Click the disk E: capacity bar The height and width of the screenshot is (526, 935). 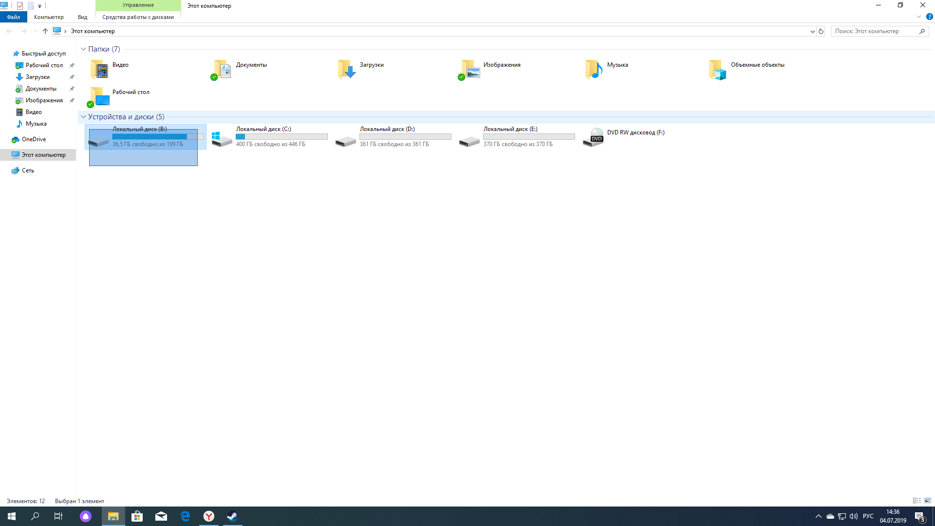tap(529, 137)
